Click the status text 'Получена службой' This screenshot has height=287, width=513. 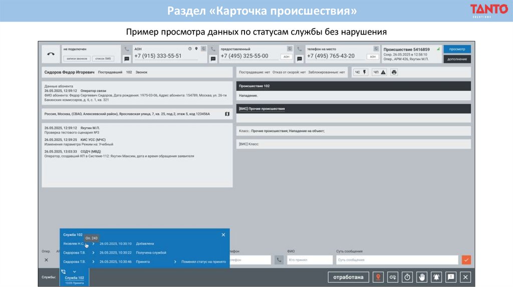coord(151,252)
